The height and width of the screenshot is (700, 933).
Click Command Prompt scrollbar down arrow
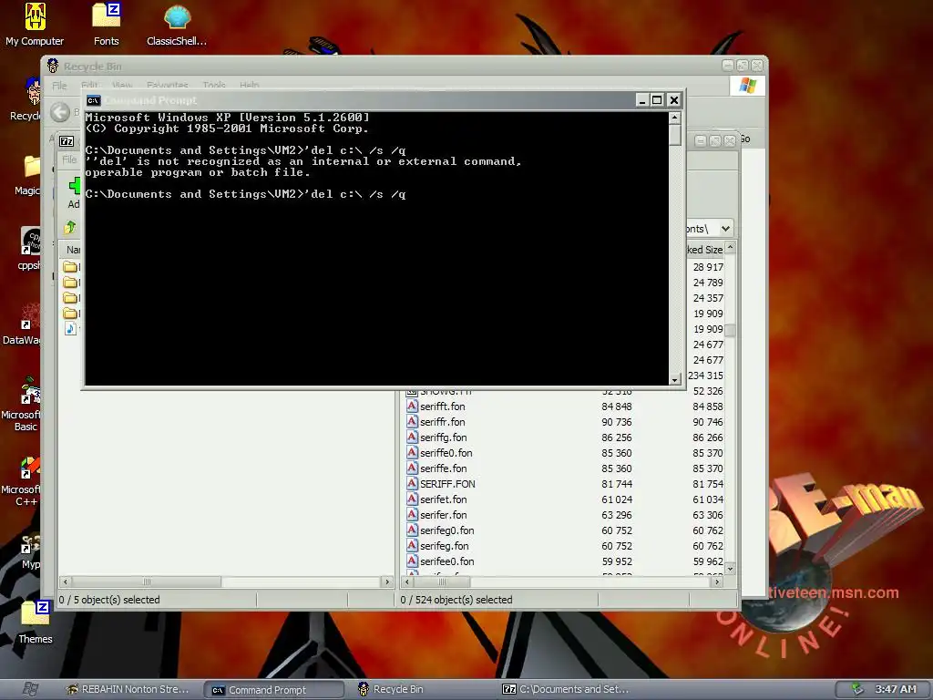point(675,379)
